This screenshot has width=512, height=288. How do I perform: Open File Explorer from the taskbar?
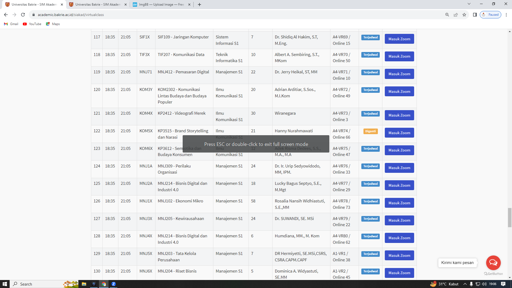pos(84,284)
